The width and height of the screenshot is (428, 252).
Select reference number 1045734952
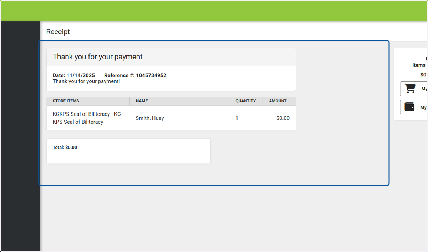(151, 75)
